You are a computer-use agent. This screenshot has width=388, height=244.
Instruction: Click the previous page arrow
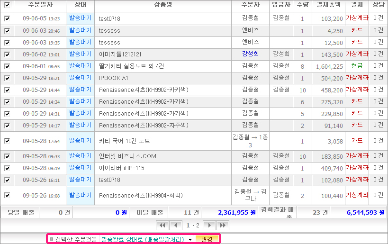[x=175, y=225]
